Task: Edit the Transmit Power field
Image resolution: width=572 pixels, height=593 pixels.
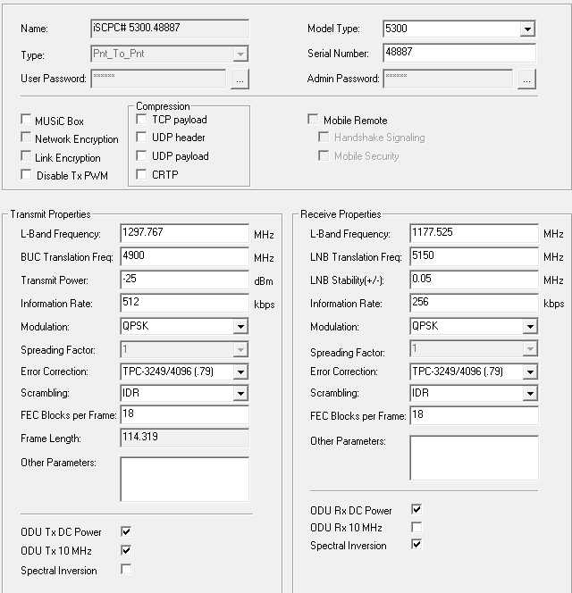Action: [x=185, y=280]
